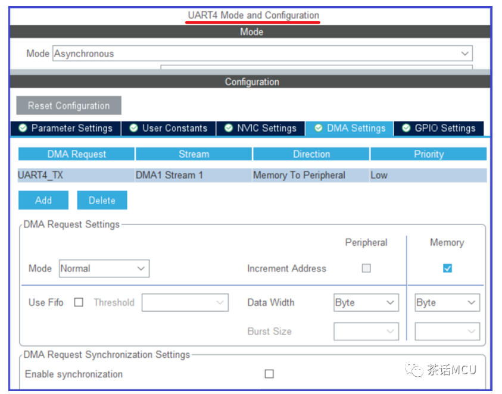The image size is (502, 394).
Task: Open Peripheral Data Width Byte dropdown
Action: 366,302
